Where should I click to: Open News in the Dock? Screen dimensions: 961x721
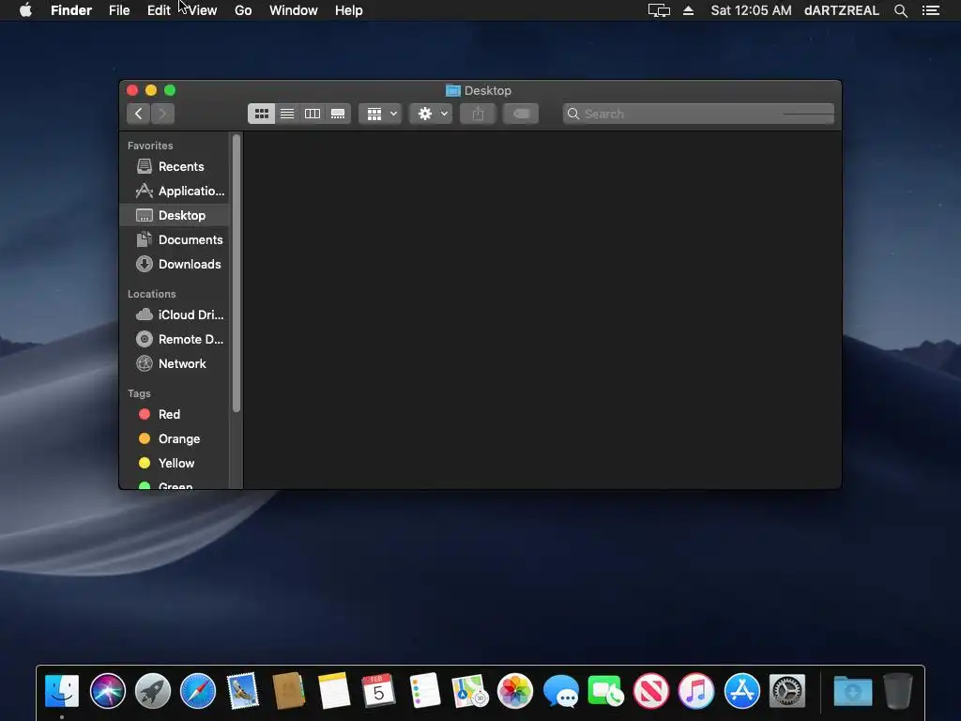[x=651, y=691]
